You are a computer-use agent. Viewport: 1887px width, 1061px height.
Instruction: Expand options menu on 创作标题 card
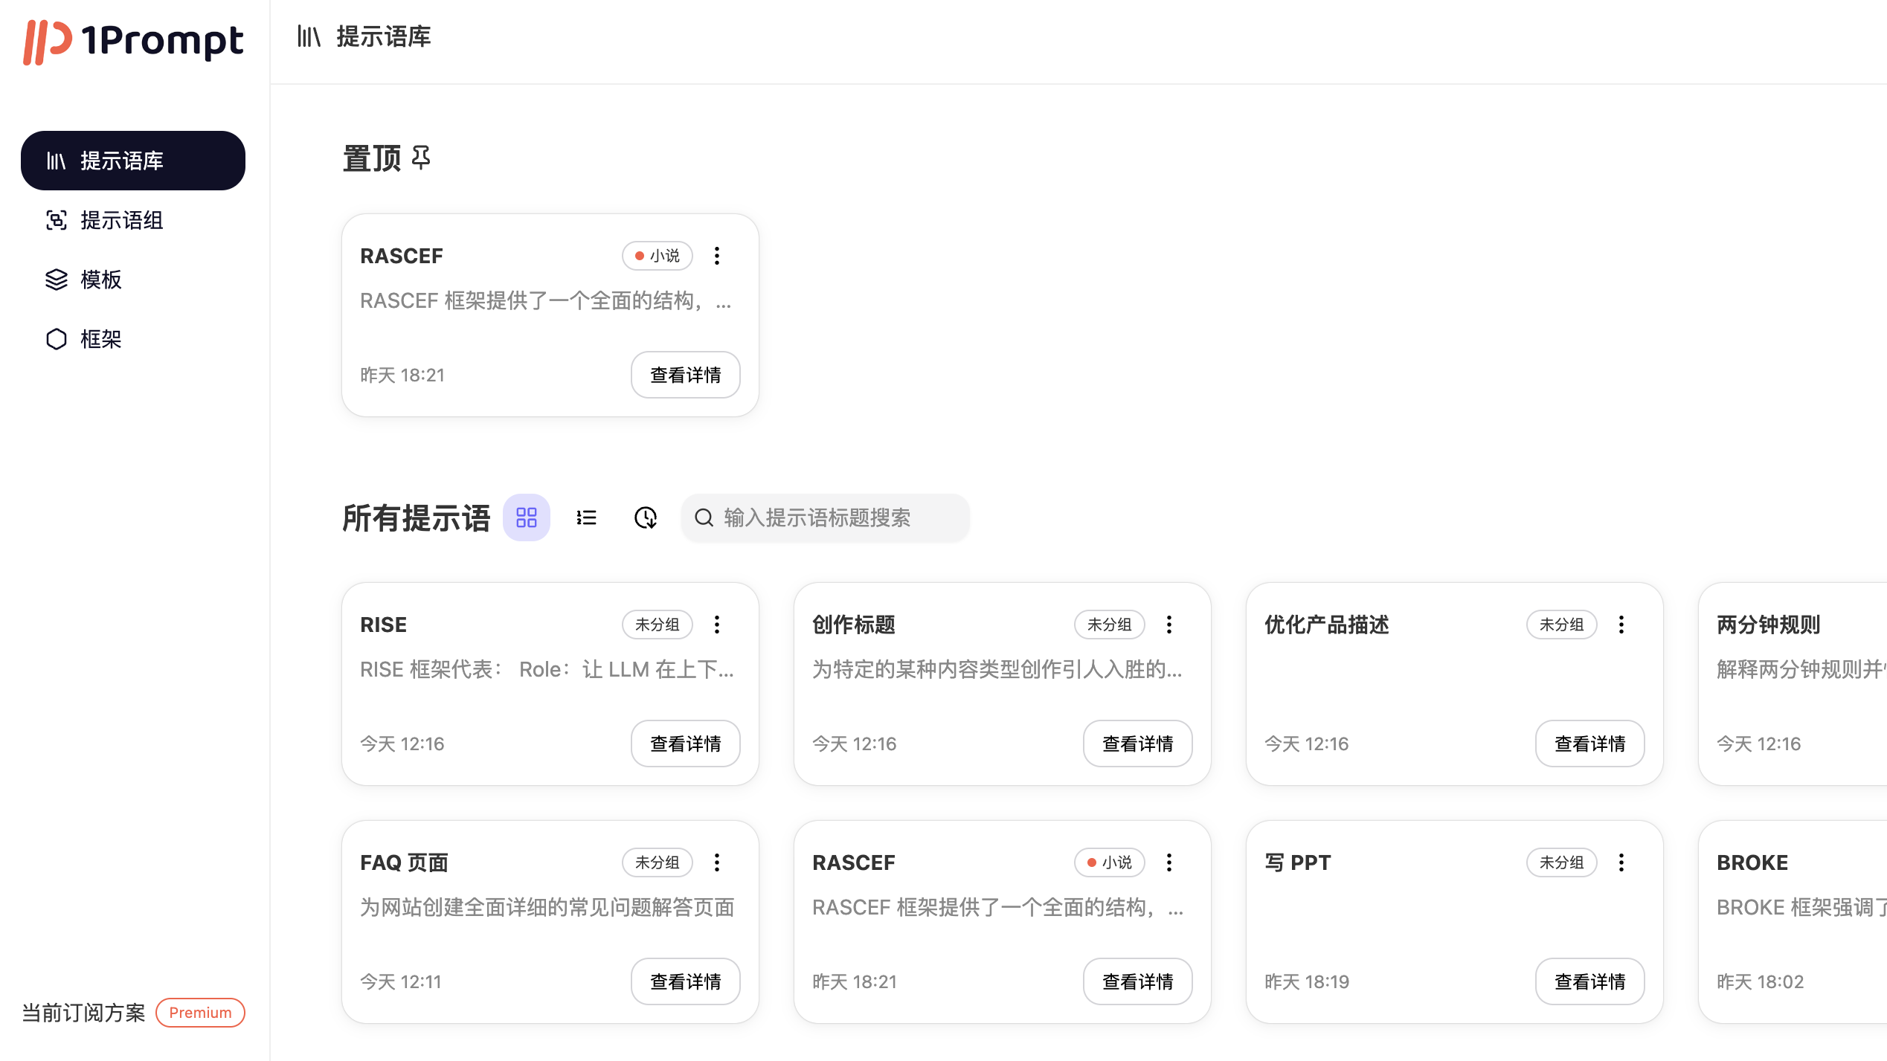point(1169,625)
